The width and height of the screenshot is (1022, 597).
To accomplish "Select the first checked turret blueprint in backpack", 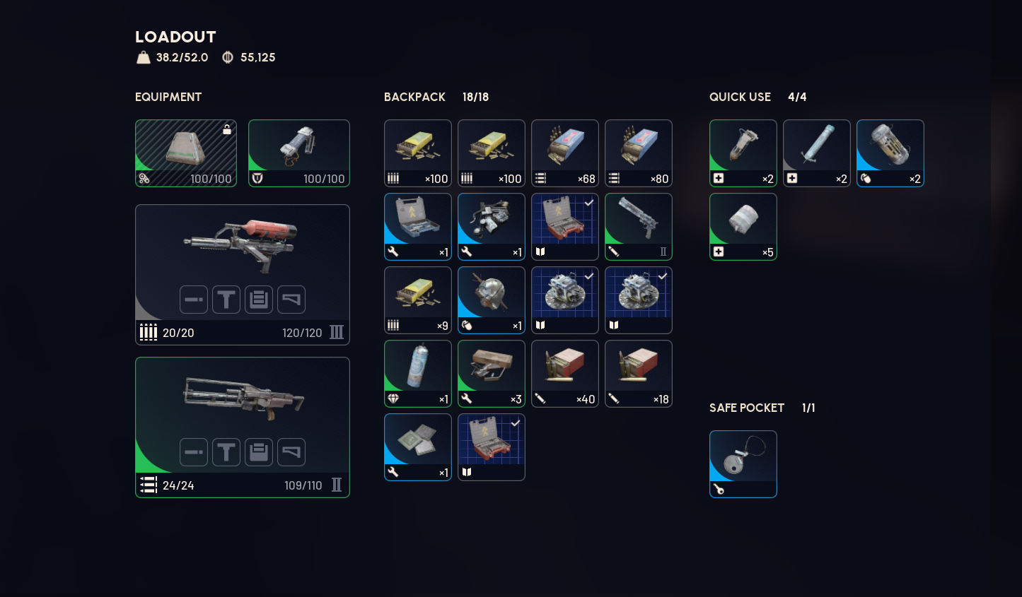I will point(565,300).
